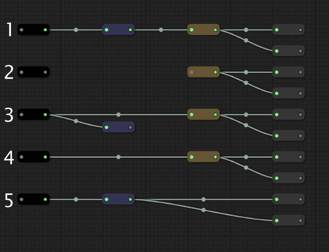
Task: Click the black input node in row 3
Action: pyautogui.click(x=33, y=114)
